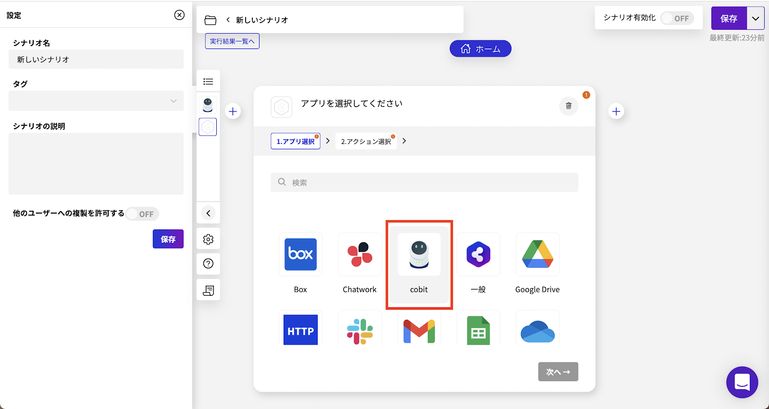Viewport: 769px width, 409px height.
Task: Select the empty hexagon step in sidebar
Action: click(x=208, y=127)
